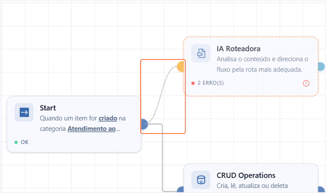Select the "CRUD Operations" node title
Screen dimensions: 326x193
pyautogui.click(x=246, y=175)
